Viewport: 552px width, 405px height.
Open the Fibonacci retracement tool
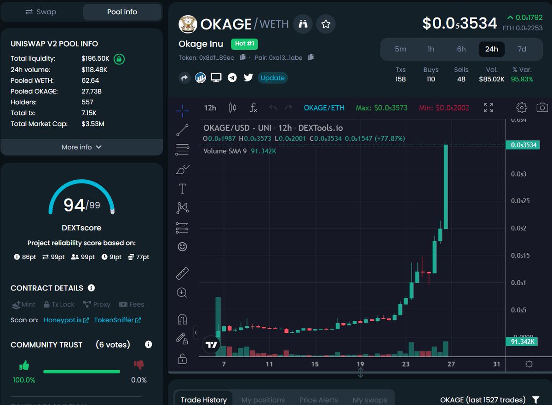[182, 149]
